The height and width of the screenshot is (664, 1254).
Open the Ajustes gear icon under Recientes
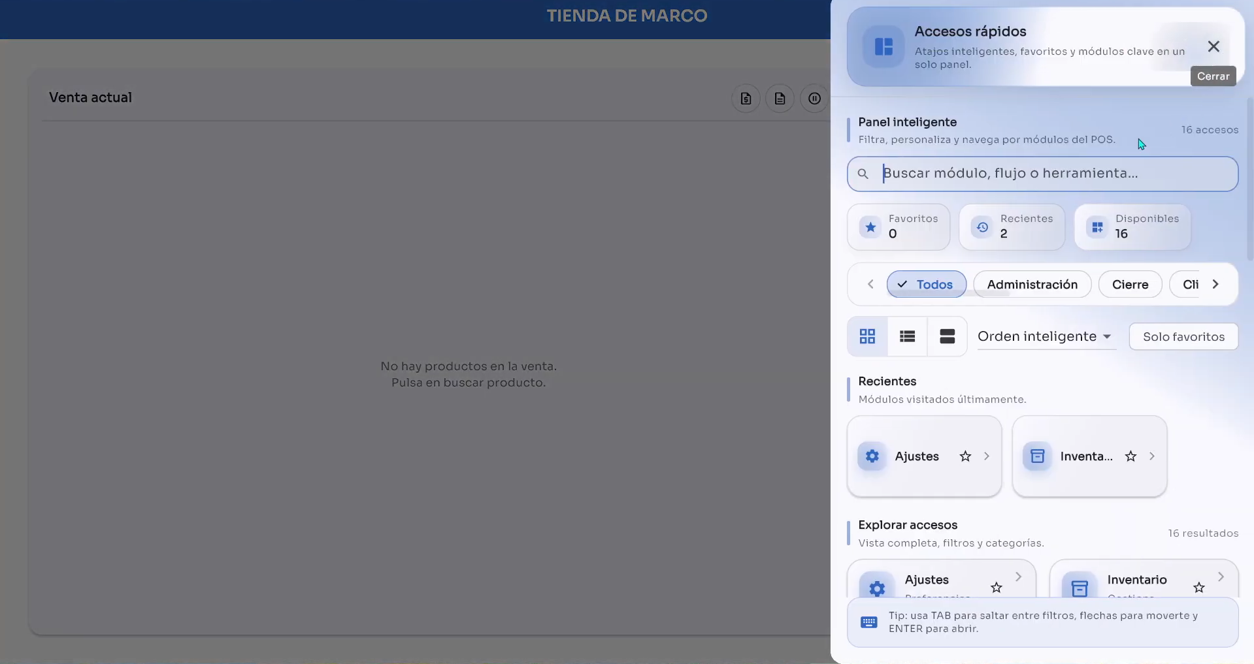872,456
